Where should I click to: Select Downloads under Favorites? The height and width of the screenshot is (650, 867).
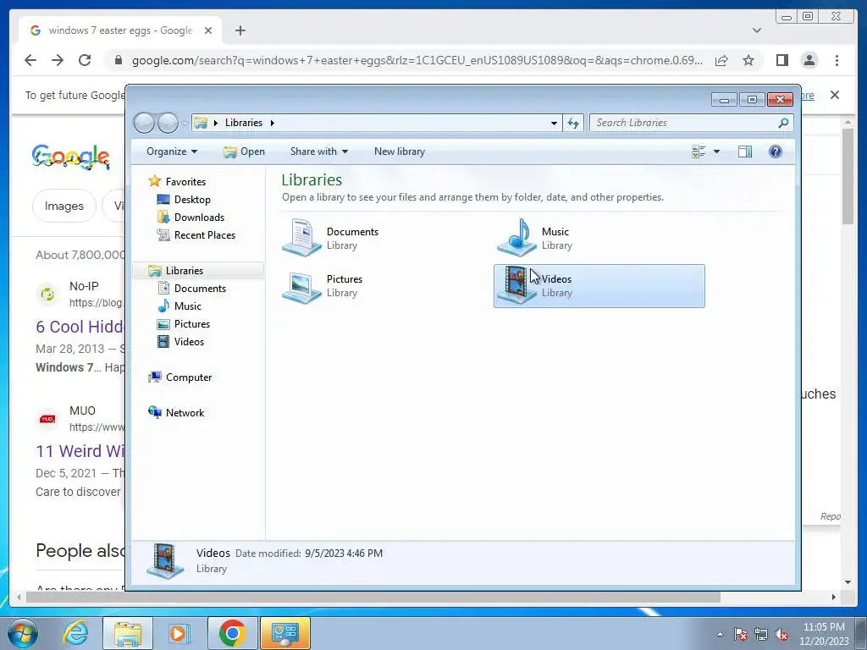[199, 218]
